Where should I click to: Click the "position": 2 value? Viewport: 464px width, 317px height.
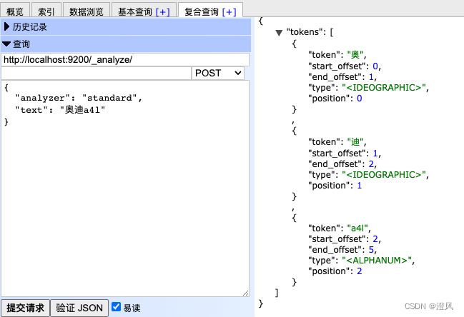coord(359,271)
